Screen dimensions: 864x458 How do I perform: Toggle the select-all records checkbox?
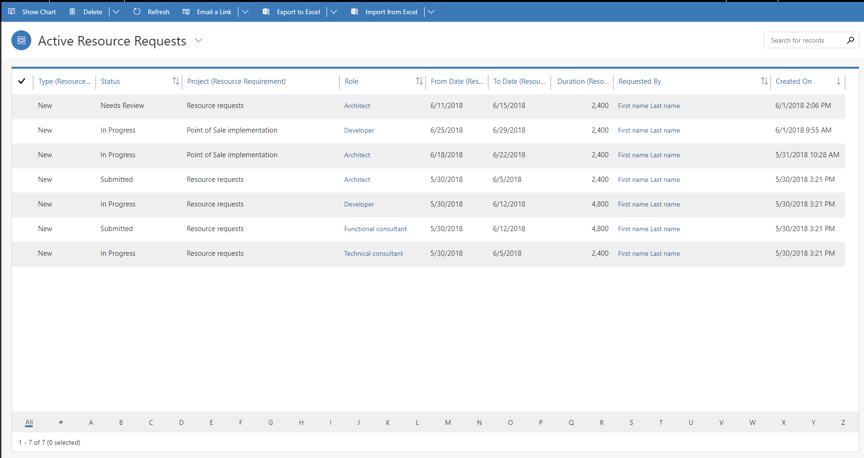22,81
